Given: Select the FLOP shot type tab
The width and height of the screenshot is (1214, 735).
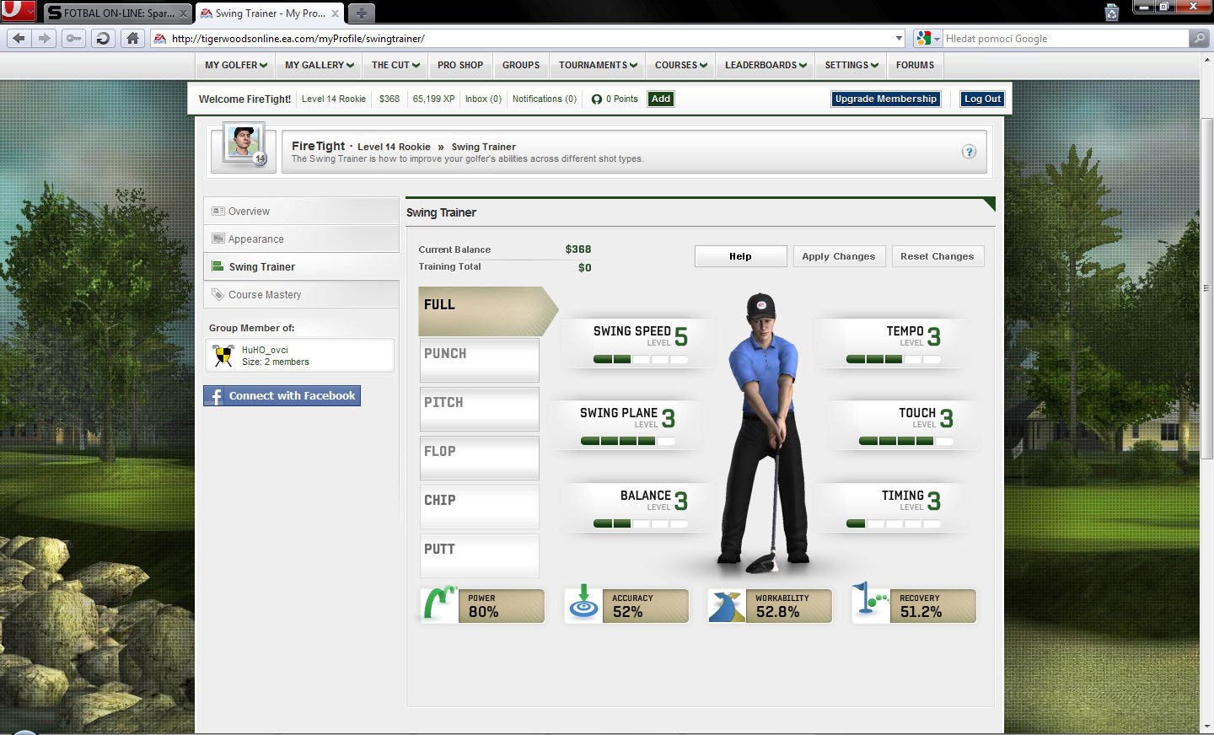Looking at the screenshot, I should click(x=479, y=458).
